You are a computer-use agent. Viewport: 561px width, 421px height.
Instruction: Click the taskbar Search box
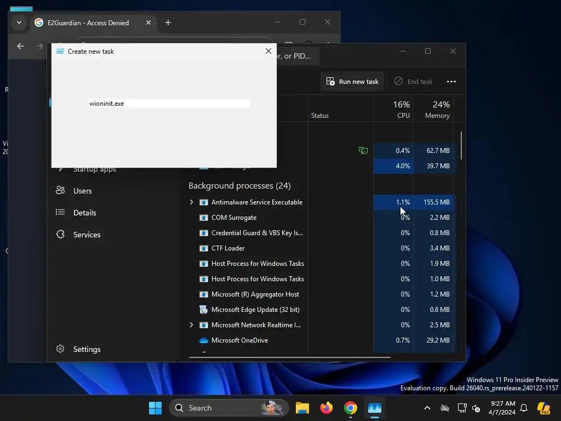click(228, 408)
